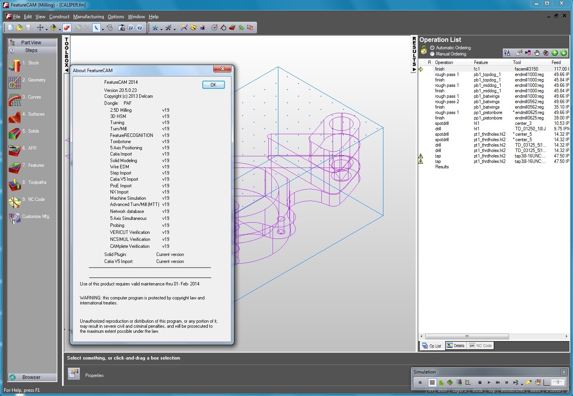Click the Feed column header

point(559,62)
